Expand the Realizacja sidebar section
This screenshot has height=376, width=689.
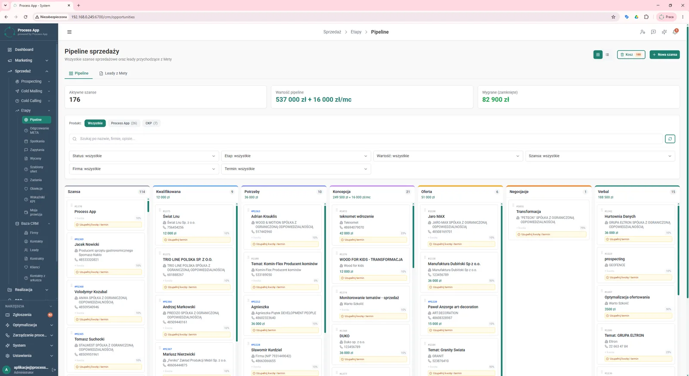click(x=29, y=290)
